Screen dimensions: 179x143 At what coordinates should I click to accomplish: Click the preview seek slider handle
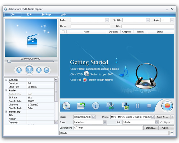(9, 61)
